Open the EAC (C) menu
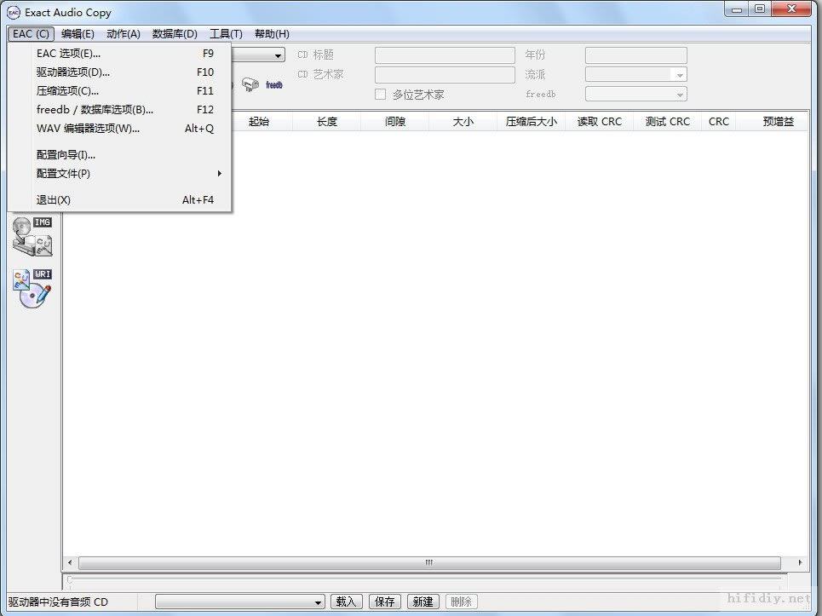 click(31, 34)
